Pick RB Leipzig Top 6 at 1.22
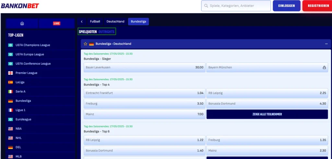 [x=145, y=140]
